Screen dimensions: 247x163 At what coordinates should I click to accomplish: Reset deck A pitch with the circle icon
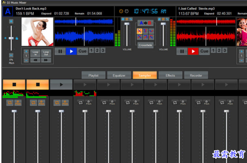click(5, 38)
